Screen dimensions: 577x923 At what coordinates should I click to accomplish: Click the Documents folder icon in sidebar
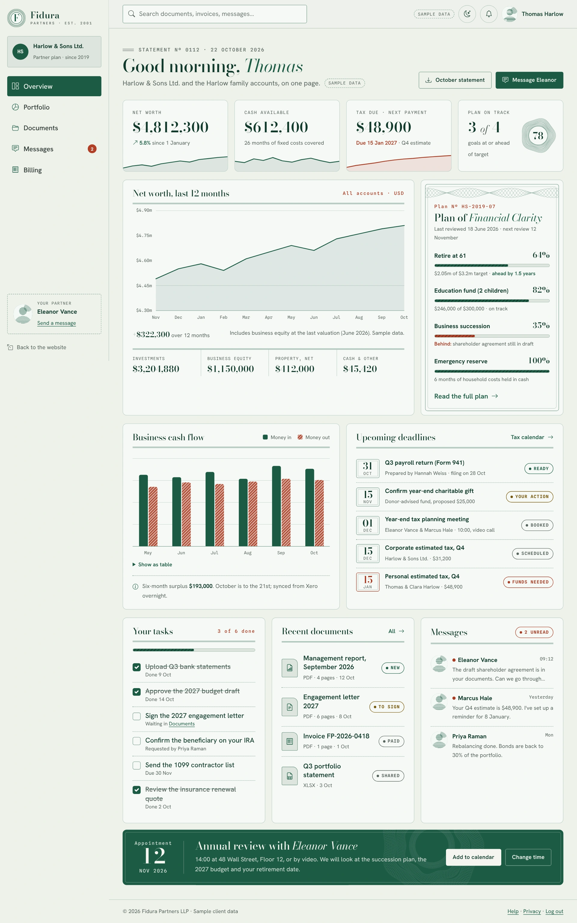click(15, 128)
